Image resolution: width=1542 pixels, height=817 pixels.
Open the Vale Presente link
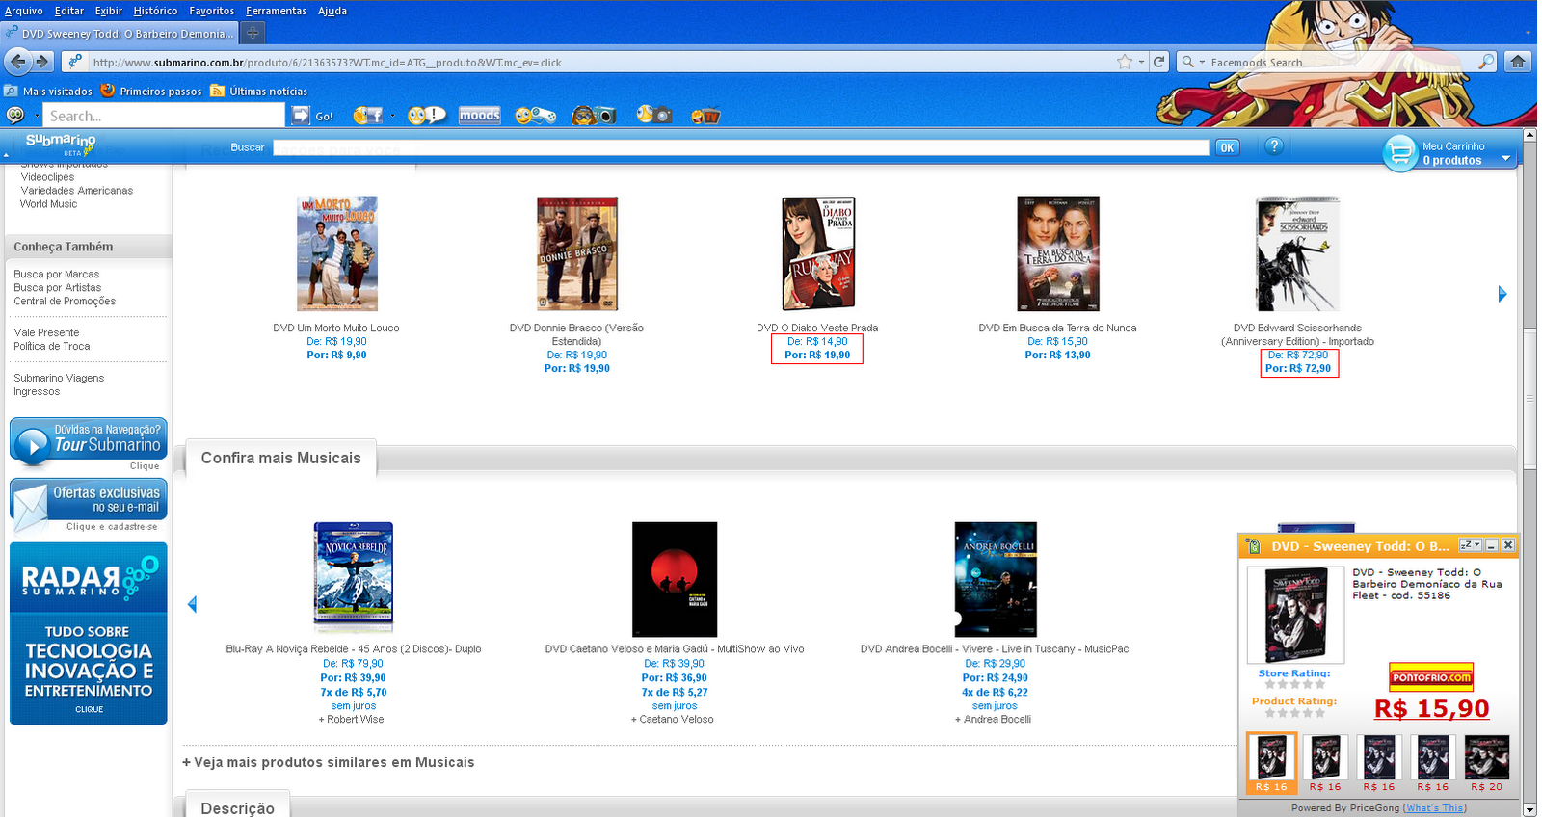coord(46,333)
